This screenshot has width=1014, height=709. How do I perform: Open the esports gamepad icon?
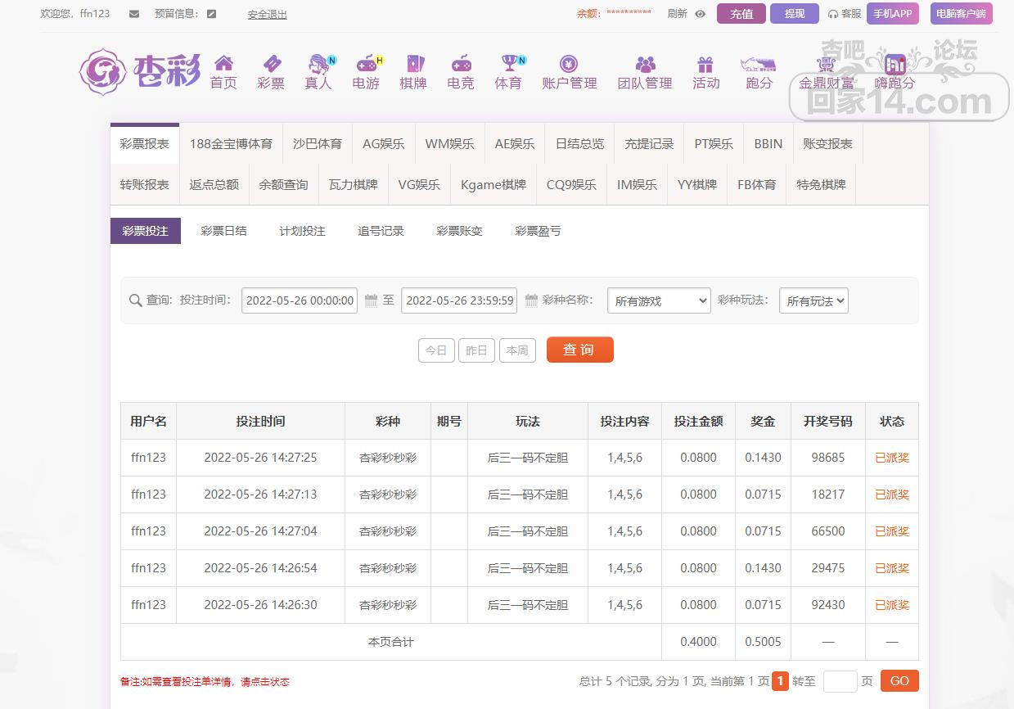coord(461,64)
